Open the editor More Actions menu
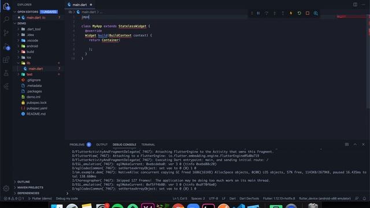Screen dimensions: 370x208 tap(364, 5)
